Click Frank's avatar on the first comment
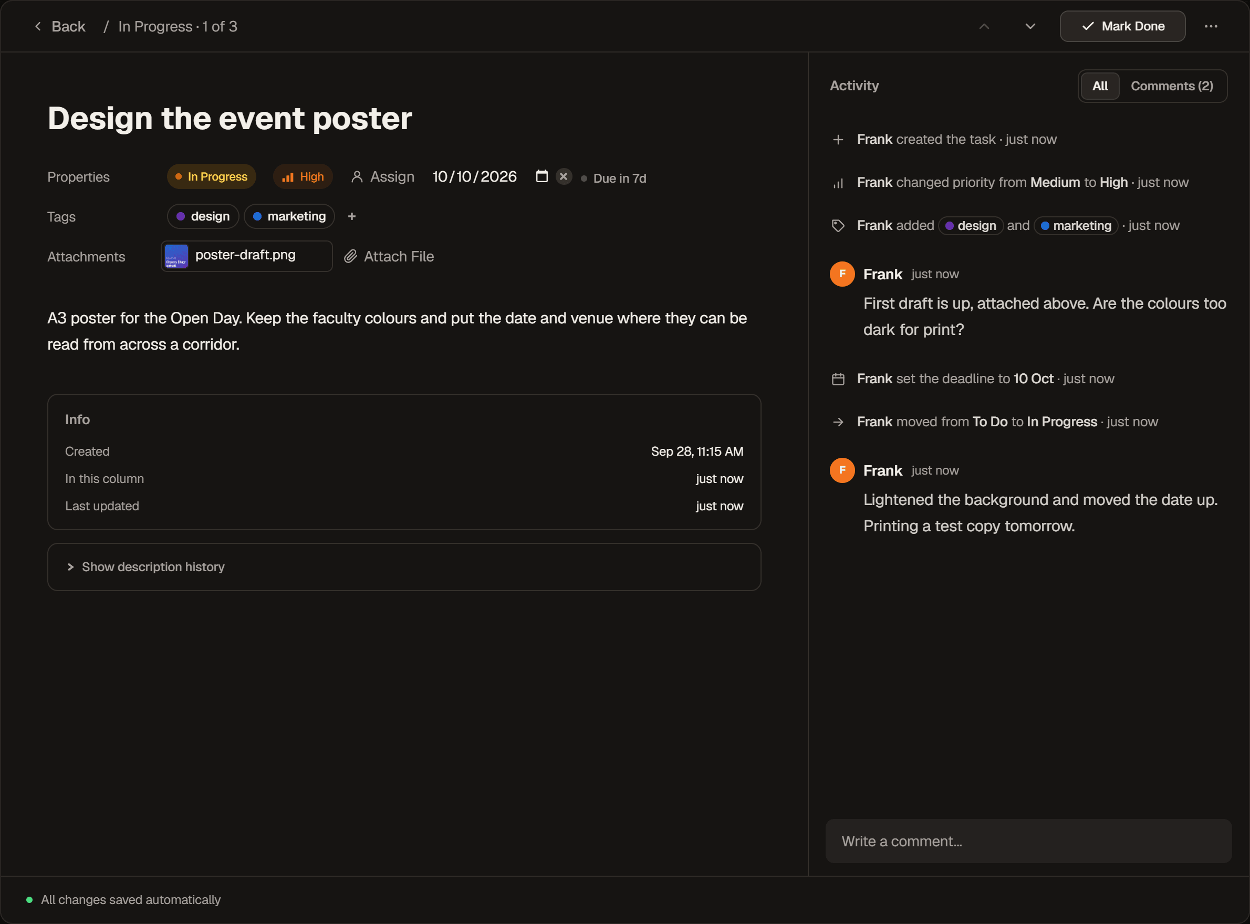This screenshot has height=924, width=1250. click(x=842, y=274)
